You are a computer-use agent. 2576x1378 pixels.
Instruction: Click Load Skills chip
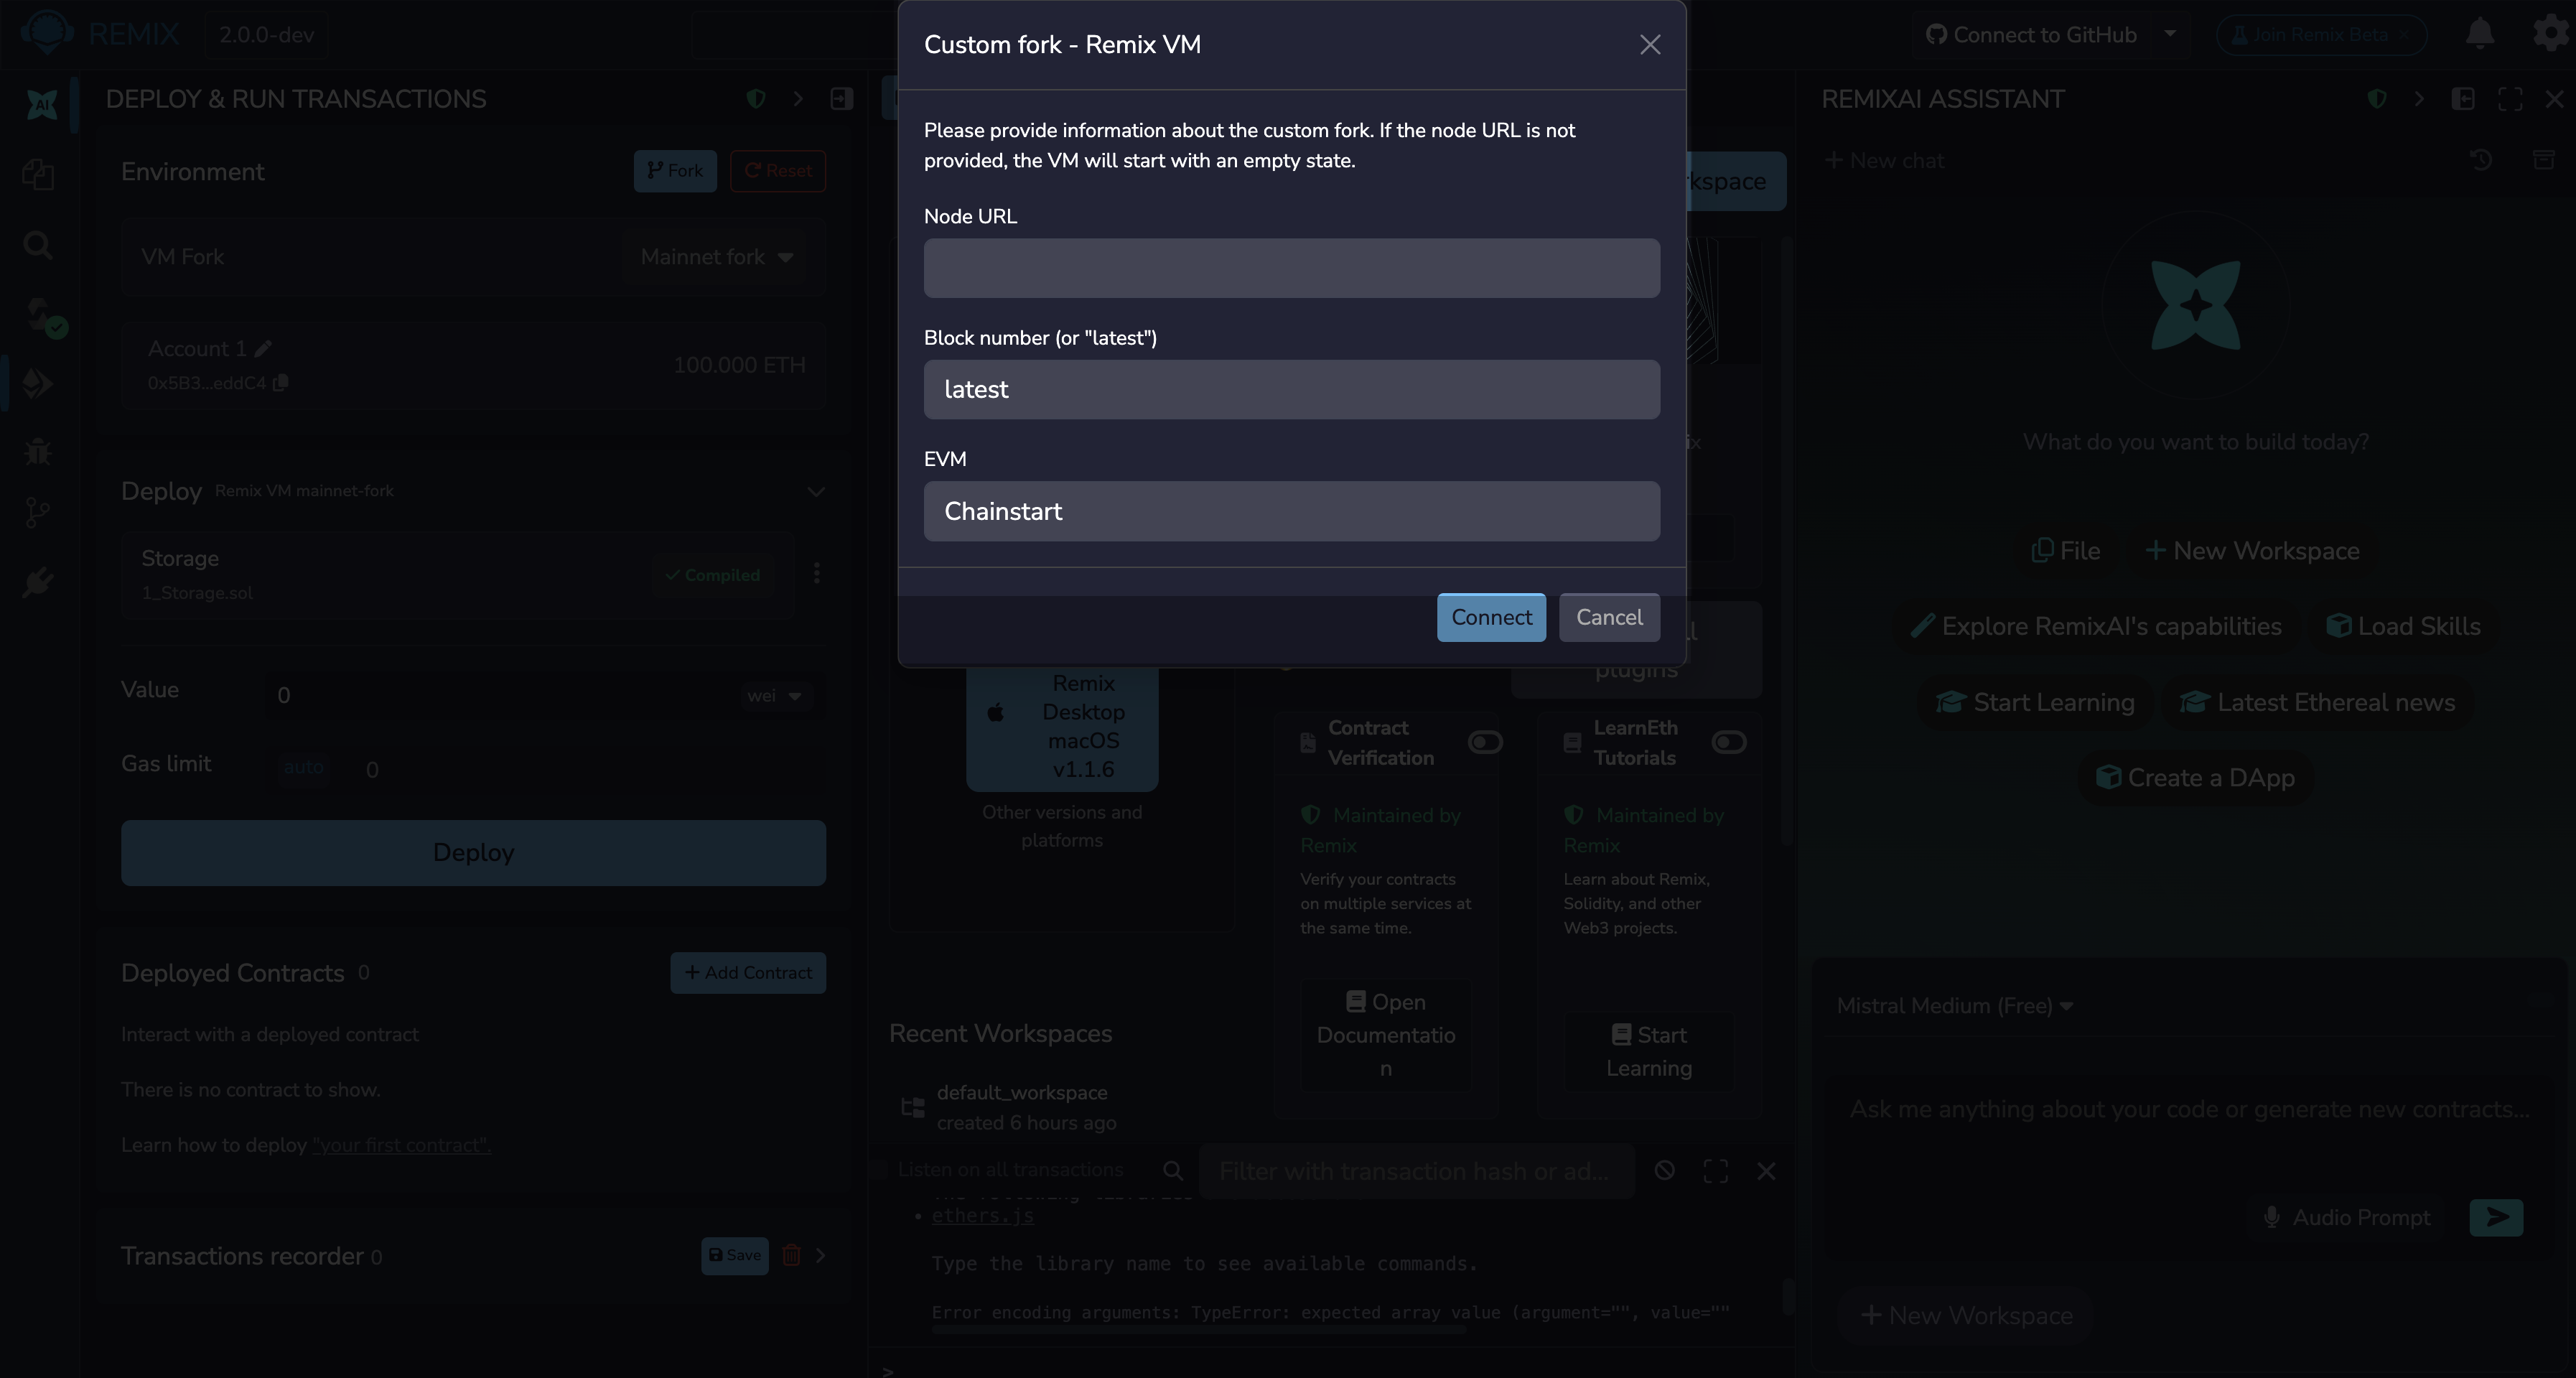tap(2403, 627)
